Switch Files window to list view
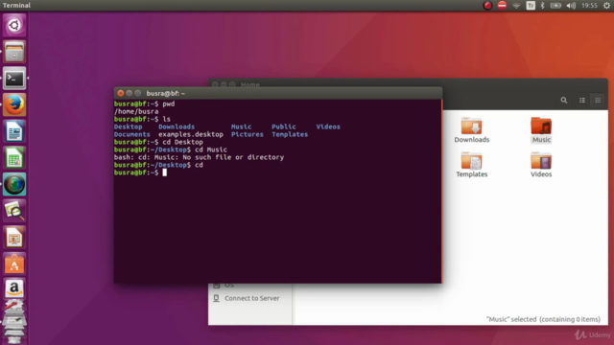Viewport: 614px width, 345px height. point(582,101)
